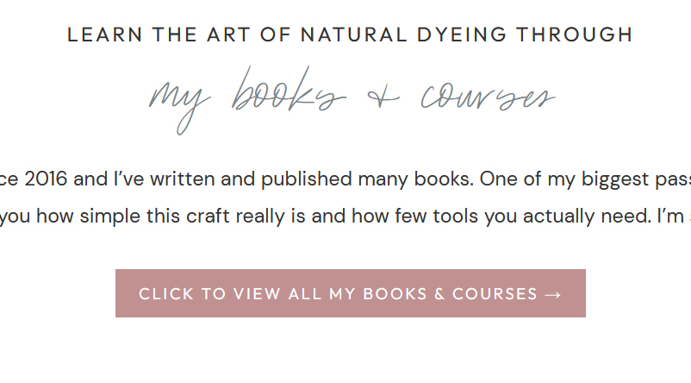Click the ampersand in the pink button label
Image resolution: width=691 pixels, height=383 pixels.
point(439,294)
